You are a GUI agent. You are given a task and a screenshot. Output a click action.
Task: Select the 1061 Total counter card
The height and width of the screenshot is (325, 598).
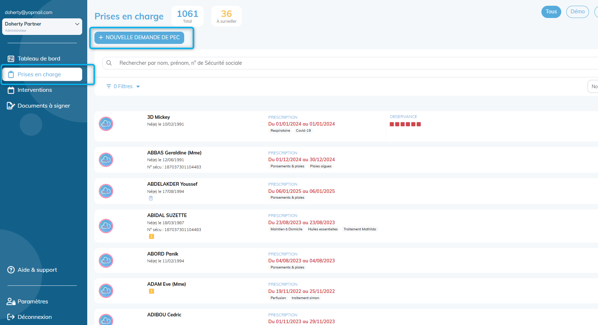click(187, 16)
